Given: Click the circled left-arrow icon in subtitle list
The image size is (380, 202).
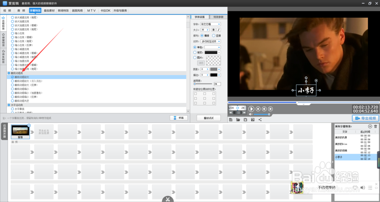Looking at the screenshot, I should [x=370, y=126].
